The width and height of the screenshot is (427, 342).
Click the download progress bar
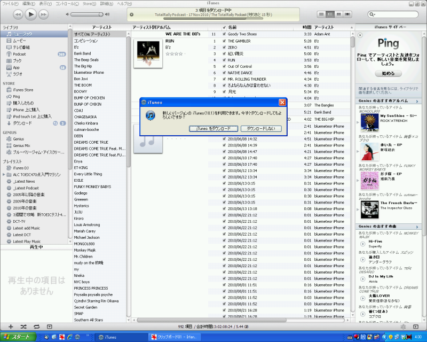213,19
